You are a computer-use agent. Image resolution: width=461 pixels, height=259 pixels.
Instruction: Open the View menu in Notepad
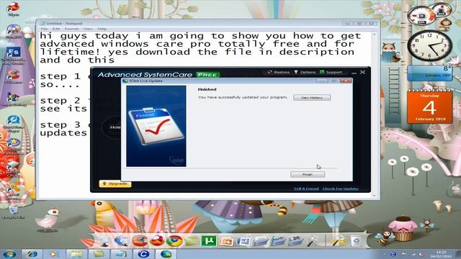pyautogui.click(x=88, y=29)
